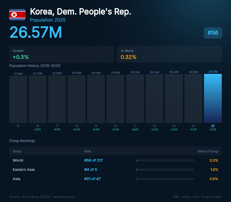Click the Share of Group column header

pyautogui.click(x=208, y=151)
